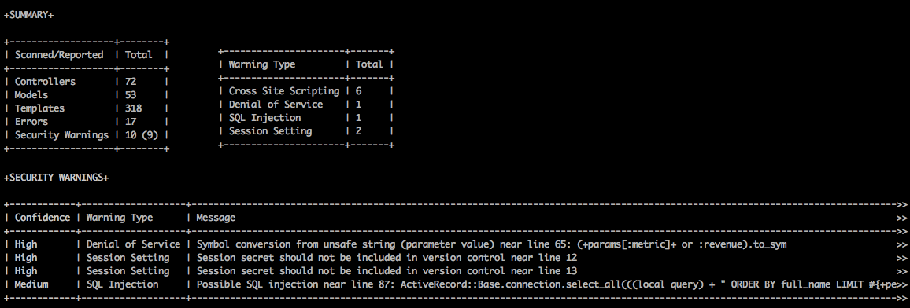Click the Symbol conversion warning message
910x308 pixels.
[x=491, y=244]
